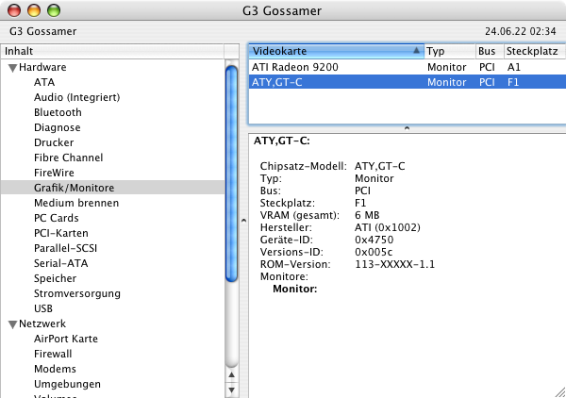Image resolution: width=566 pixels, height=398 pixels.
Task: Click the Inhalt column header
Action: point(112,51)
